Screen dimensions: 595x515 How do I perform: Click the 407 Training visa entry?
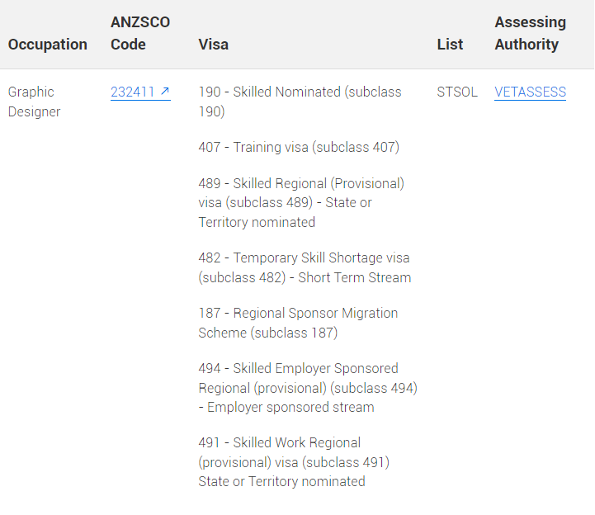point(299,147)
